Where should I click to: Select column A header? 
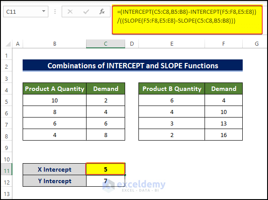(18, 44)
